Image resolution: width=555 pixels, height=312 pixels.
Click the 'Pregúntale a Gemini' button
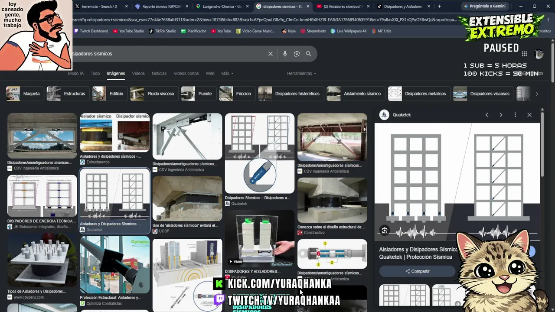tap(484, 6)
